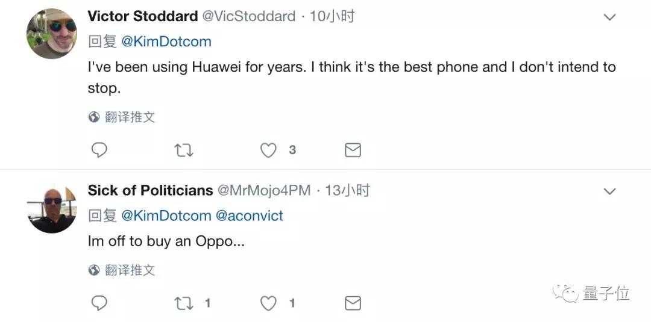Open the @aconvict mention link

click(x=250, y=215)
